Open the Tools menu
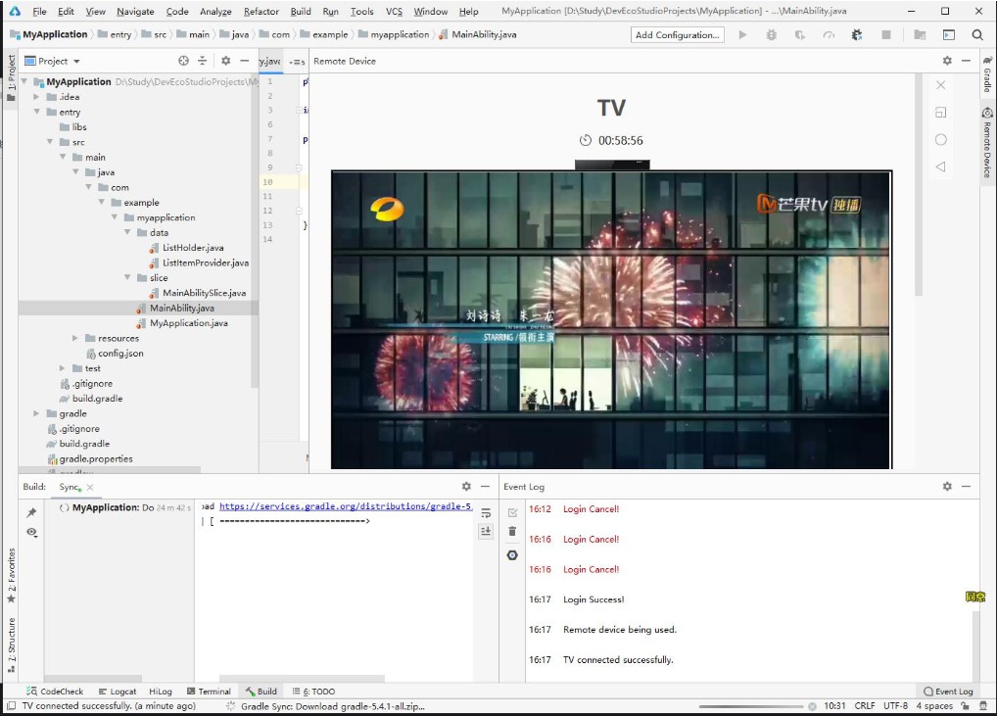The height and width of the screenshot is (716, 997). tap(361, 12)
